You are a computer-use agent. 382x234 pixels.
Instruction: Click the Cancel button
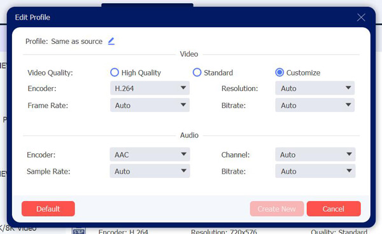click(334, 209)
